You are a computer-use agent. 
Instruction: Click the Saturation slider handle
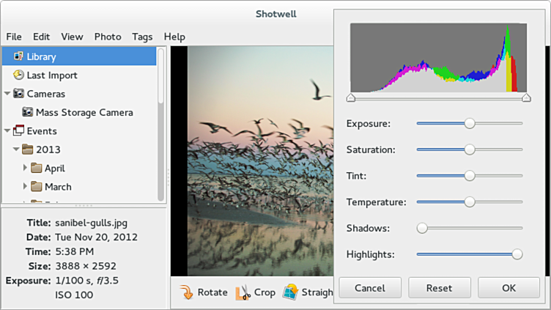coord(470,150)
